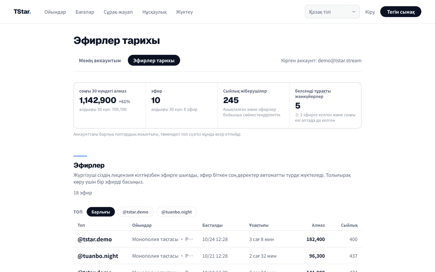Image resolution: width=435 pixels, height=272 pixels.
Task: Switch to Менің аккаунтым tab
Action: (x=100, y=60)
